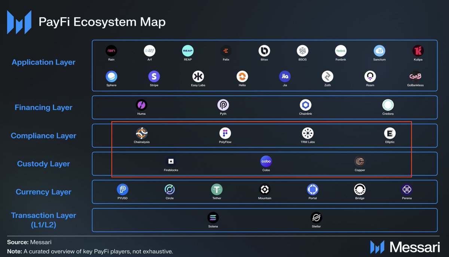
Task: Click the Application Layer label
Action: (43, 62)
